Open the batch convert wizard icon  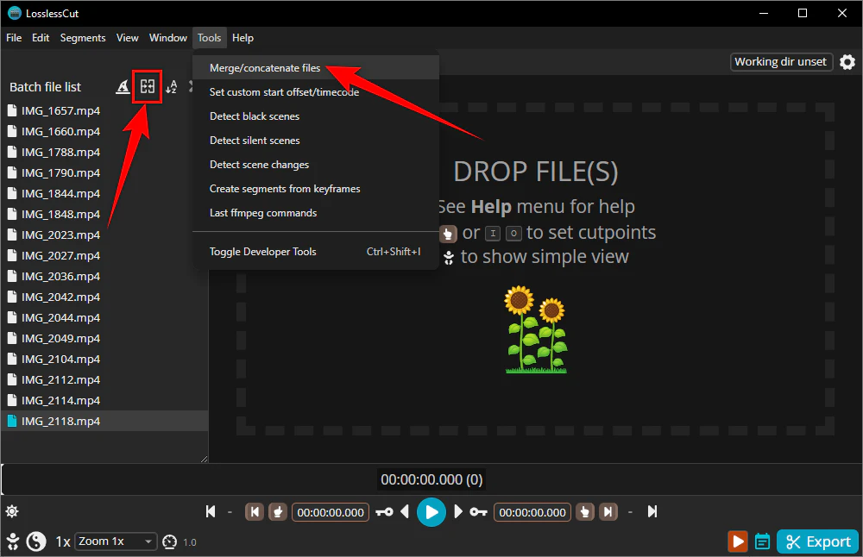coord(123,86)
